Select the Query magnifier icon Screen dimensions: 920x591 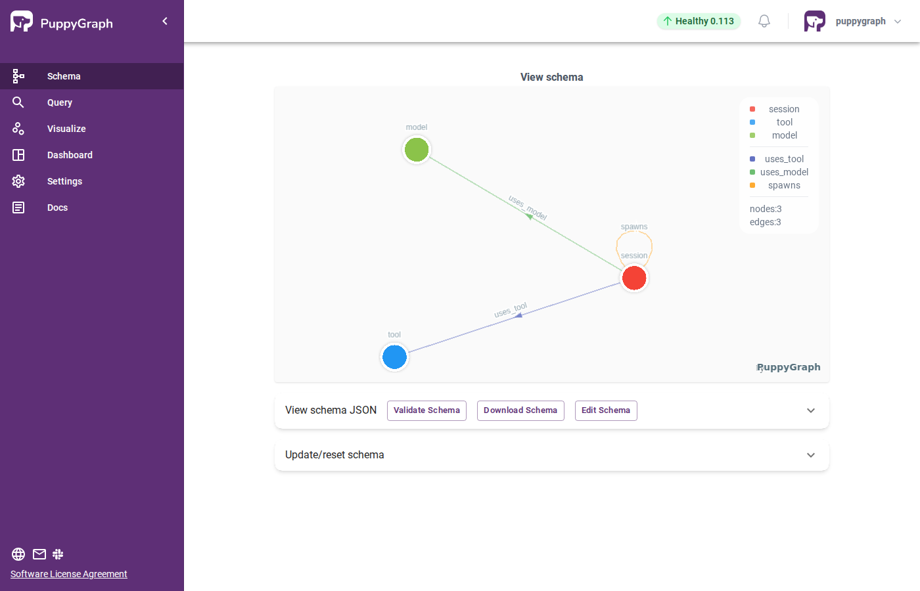coord(18,102)
